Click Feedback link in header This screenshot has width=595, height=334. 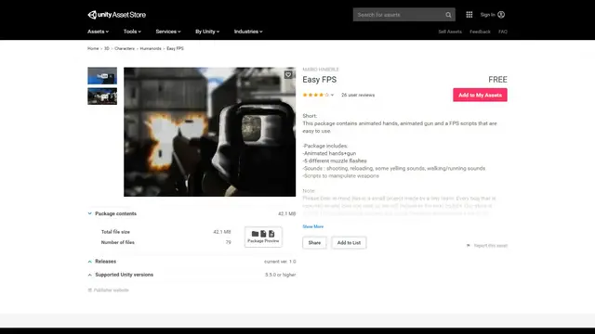click(x=480, y=32)
